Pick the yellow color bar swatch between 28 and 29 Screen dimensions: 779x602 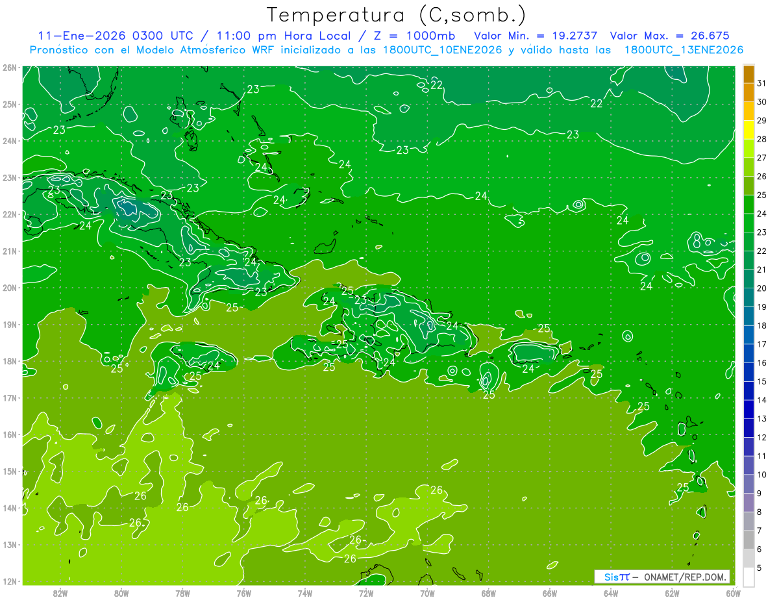pos(748,130)
